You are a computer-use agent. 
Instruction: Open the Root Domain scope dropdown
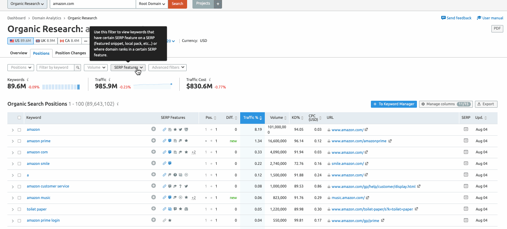(152, 4)
